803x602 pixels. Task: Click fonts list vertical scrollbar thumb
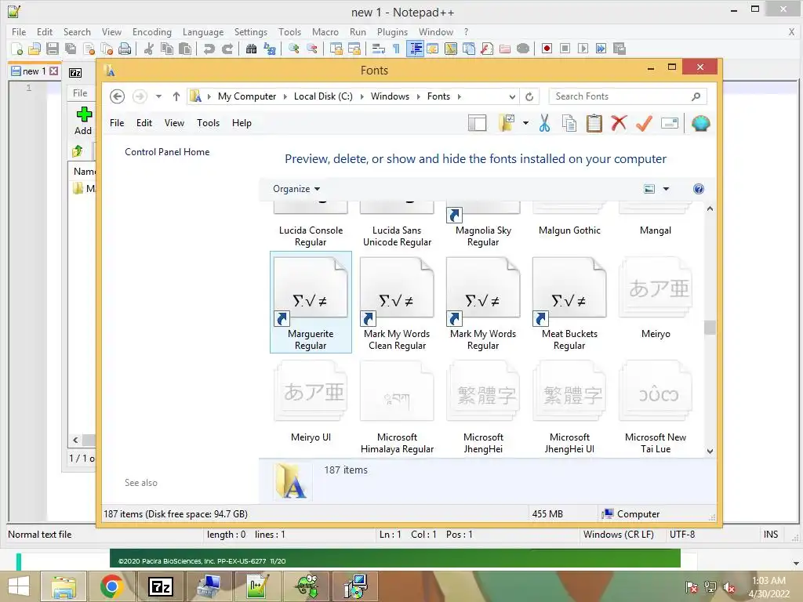point(710,327)
